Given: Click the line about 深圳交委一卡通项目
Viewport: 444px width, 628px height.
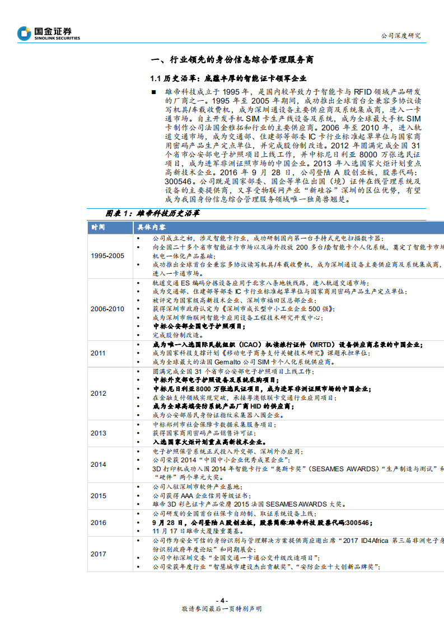Looking at the screenshot, I should (x=236, y=558).
